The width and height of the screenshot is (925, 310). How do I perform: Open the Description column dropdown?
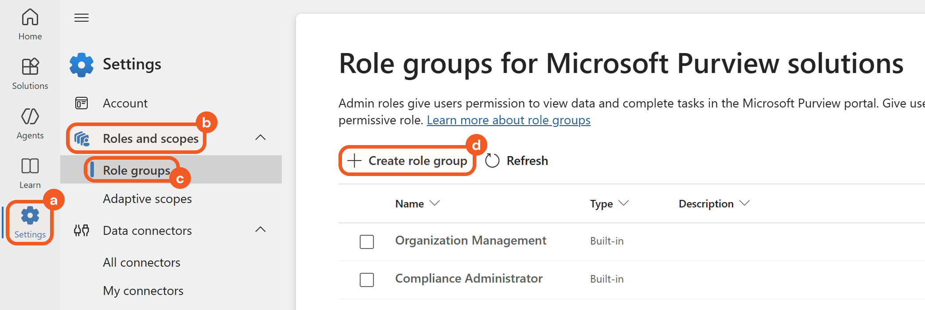[x=745, y=203]
